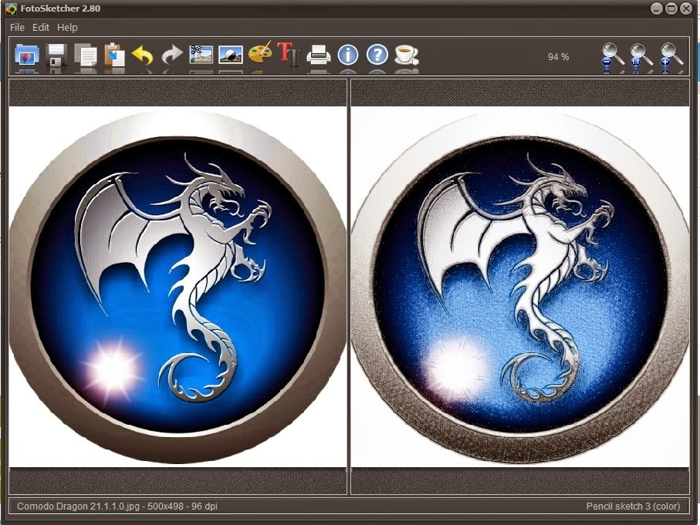This screenshot has width=700, height=525.
Task: Open the source image editing icon
Action: point(231,55)
